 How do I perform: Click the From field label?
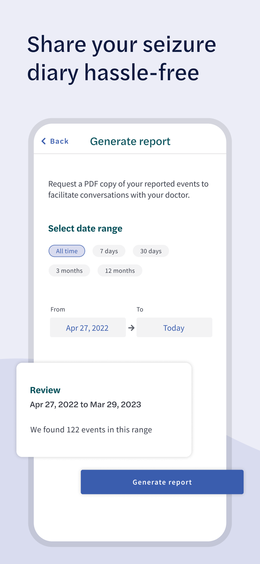click(x=57, y=309)
